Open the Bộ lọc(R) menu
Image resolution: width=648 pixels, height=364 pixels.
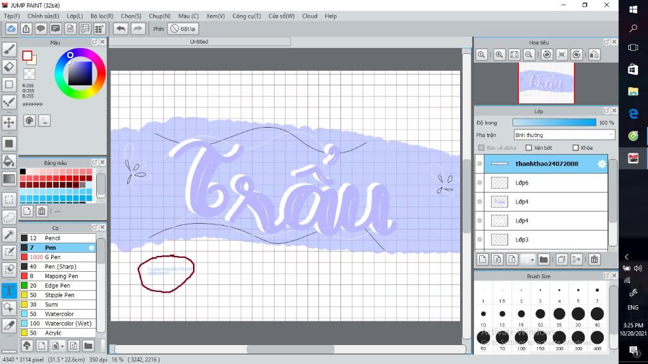pos(102,16)
